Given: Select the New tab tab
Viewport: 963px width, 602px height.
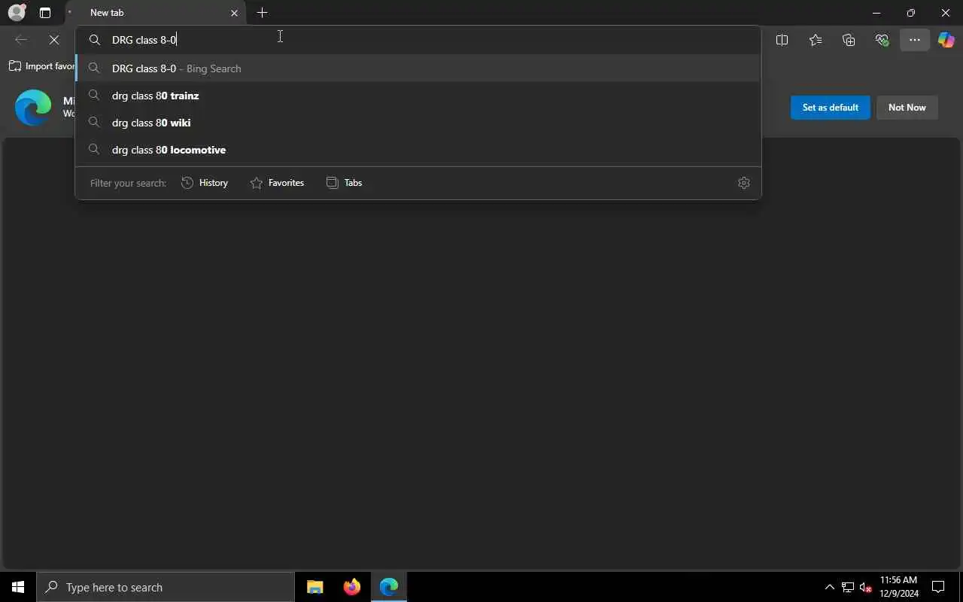Looking at the screenshot, I should pyautogui.click(x=156, y=13).
